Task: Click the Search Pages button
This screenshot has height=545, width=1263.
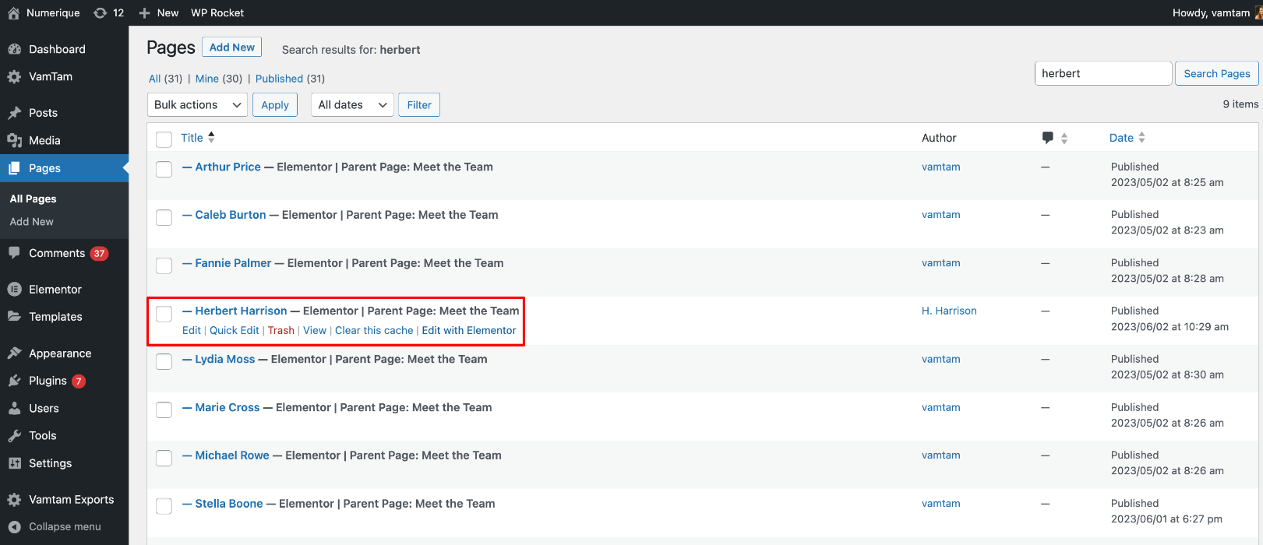Action: (1216, 73)
